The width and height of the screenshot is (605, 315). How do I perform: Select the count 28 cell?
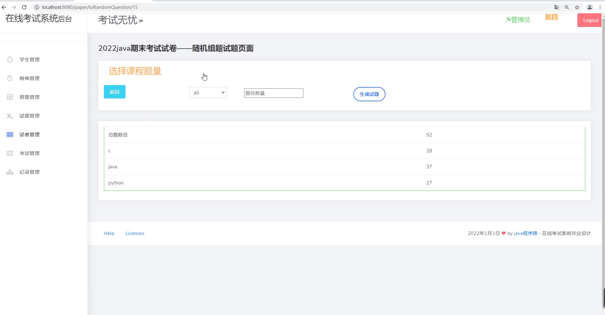point(429,151)
